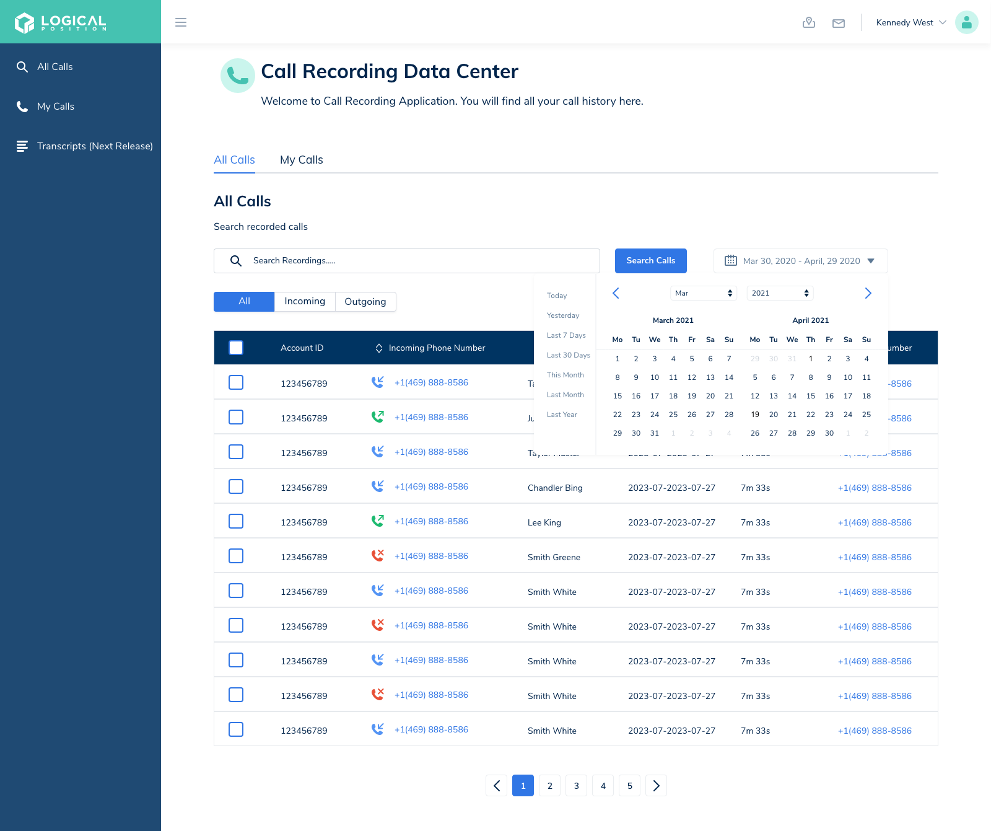Click the user avatar icon
This screenshot has width=991, height=831.
point(966,22)
